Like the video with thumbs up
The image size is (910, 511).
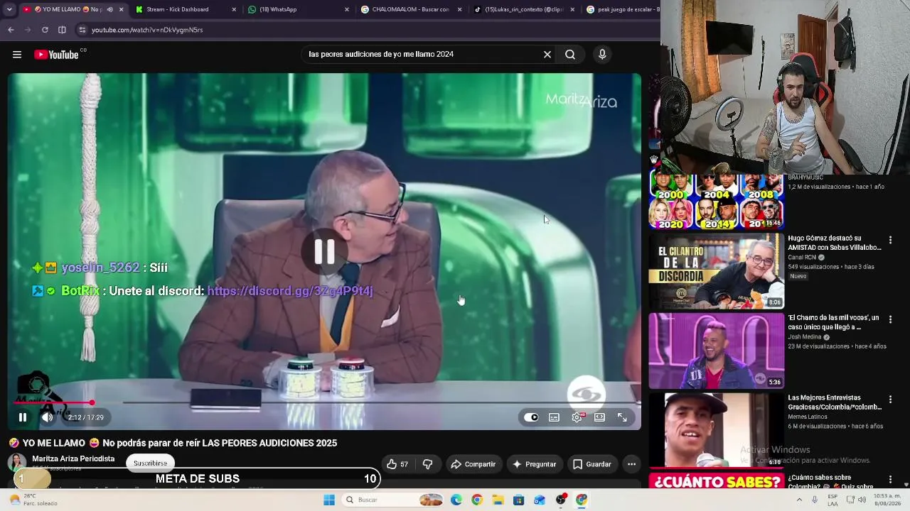pyautogui.click(x=397, y=464)
